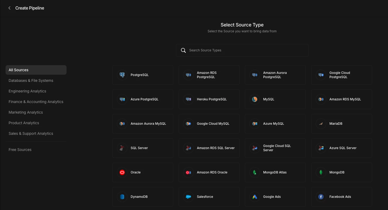The height and width of the screenshot is (210, 388).
Task: Go back using the Create Pipeline arrow
Action: click(x=10, y=8)
